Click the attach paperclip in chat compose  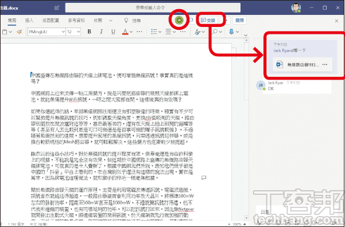click(x=269, y=222)
